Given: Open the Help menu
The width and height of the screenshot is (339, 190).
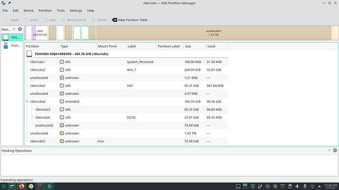Looking at the screenshot, I should click(90, 11).
